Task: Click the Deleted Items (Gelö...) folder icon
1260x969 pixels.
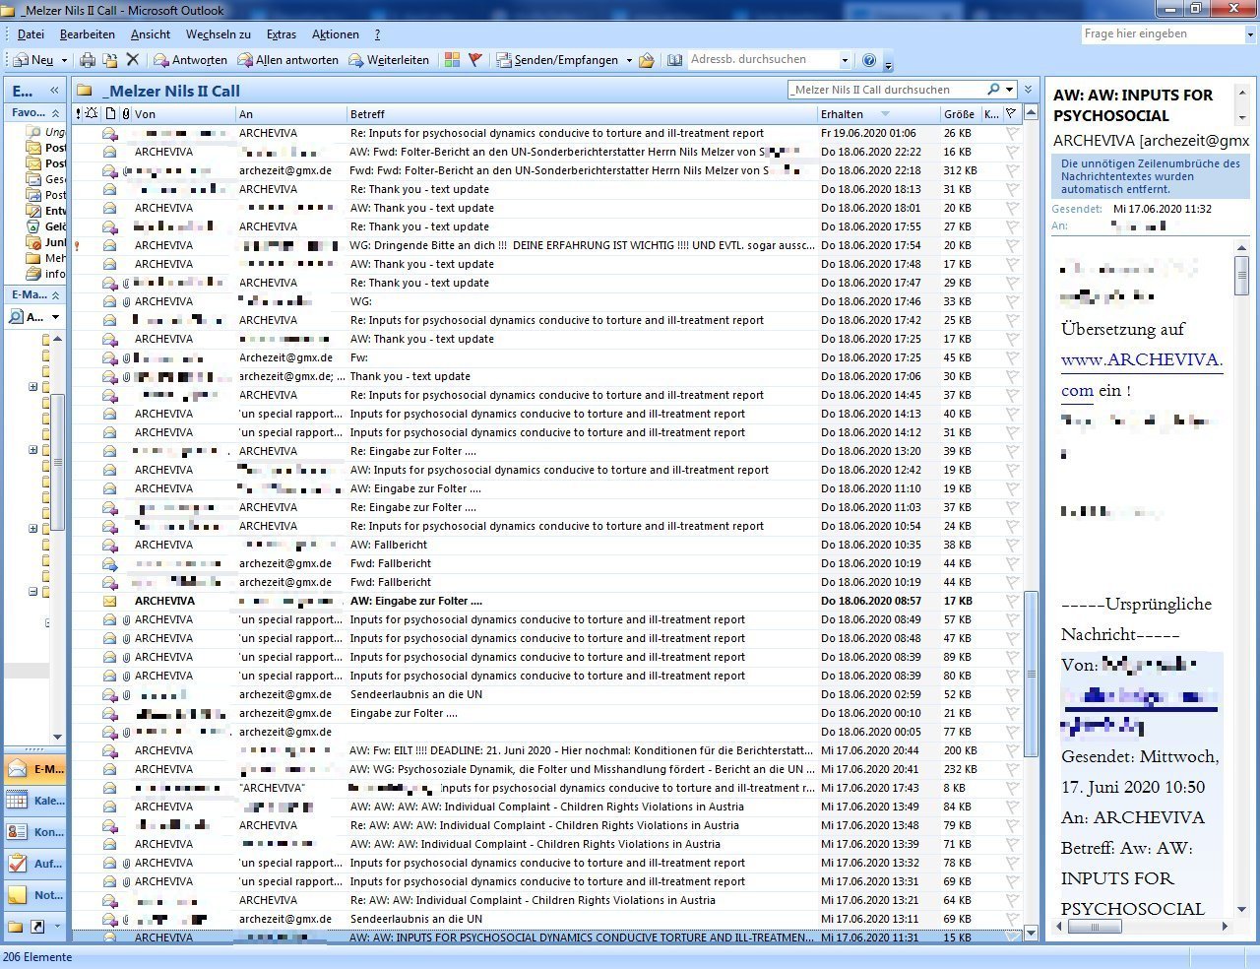Action: pos(34,226)
